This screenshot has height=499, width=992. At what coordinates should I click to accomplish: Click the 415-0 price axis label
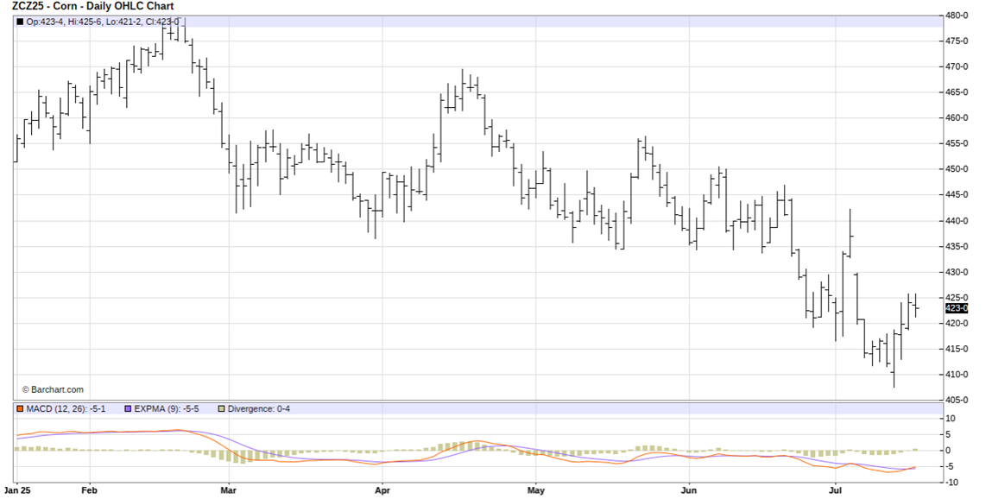tap(957, 349)
